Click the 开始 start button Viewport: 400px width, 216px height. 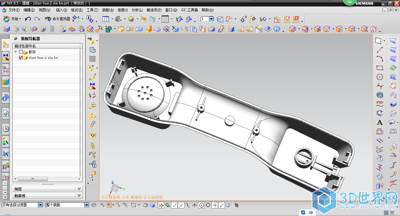pos(12,19)
